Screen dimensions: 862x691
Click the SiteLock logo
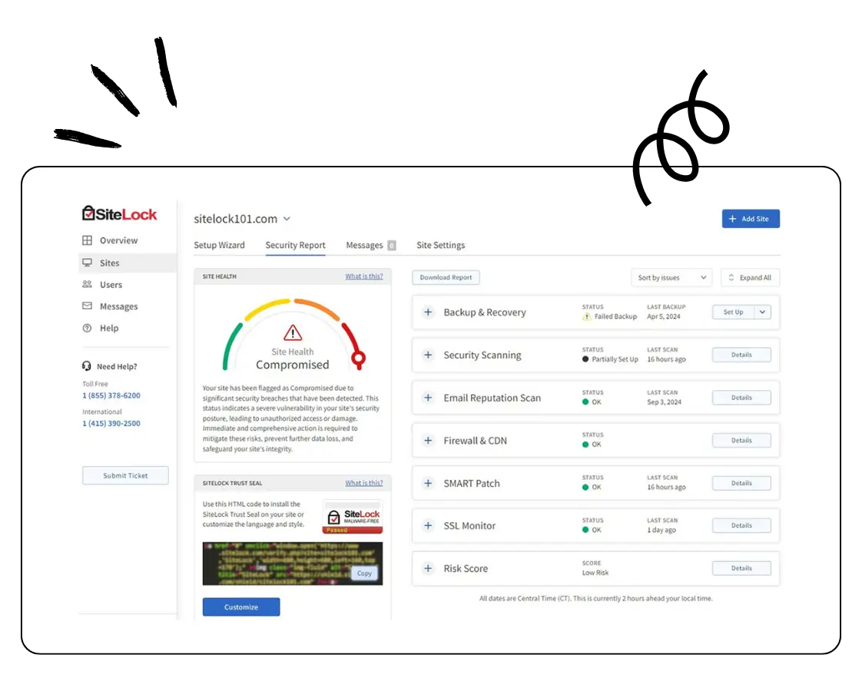[x=119, y=213]
